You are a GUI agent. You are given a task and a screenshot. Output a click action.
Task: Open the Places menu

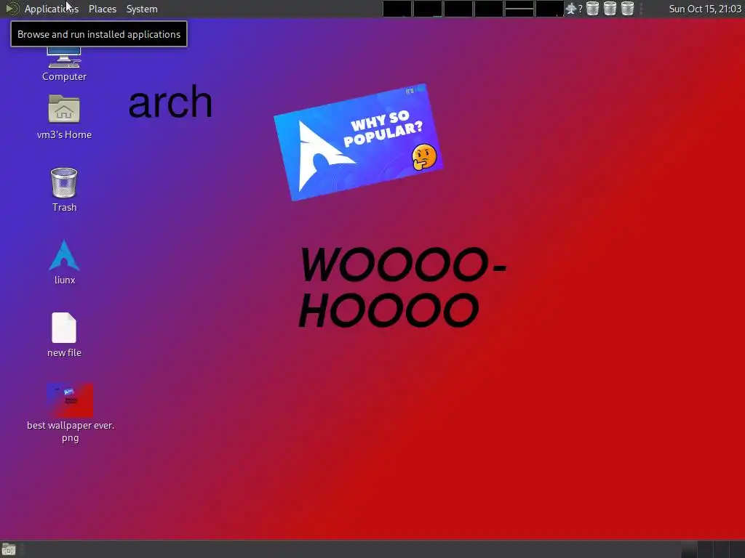tap(102, 9)
